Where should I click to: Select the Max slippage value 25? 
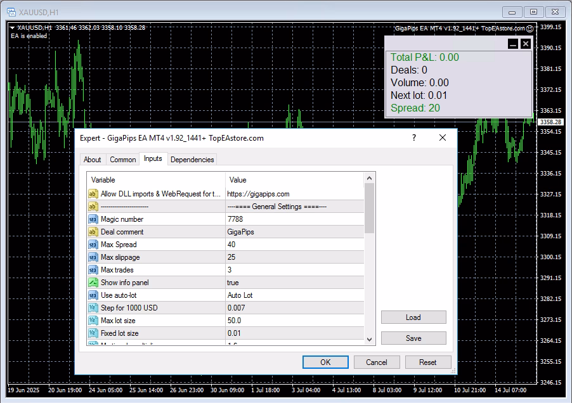(x=294, y=257)
